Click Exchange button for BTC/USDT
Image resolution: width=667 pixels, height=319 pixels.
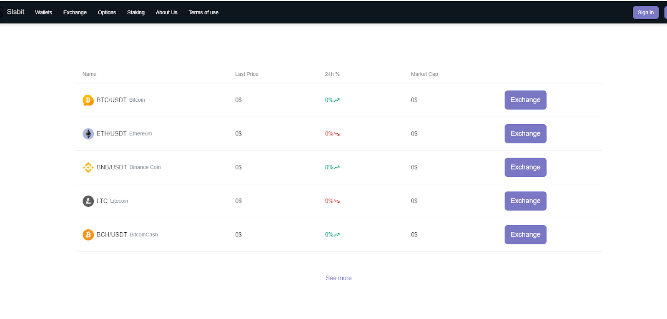[525, 100]
